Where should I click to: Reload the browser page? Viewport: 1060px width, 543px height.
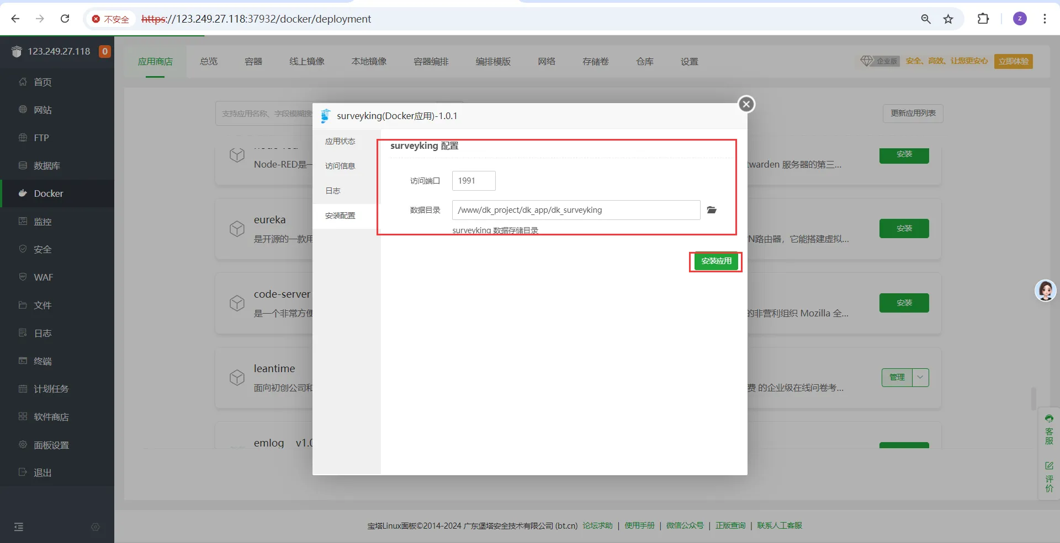point(65,19)
